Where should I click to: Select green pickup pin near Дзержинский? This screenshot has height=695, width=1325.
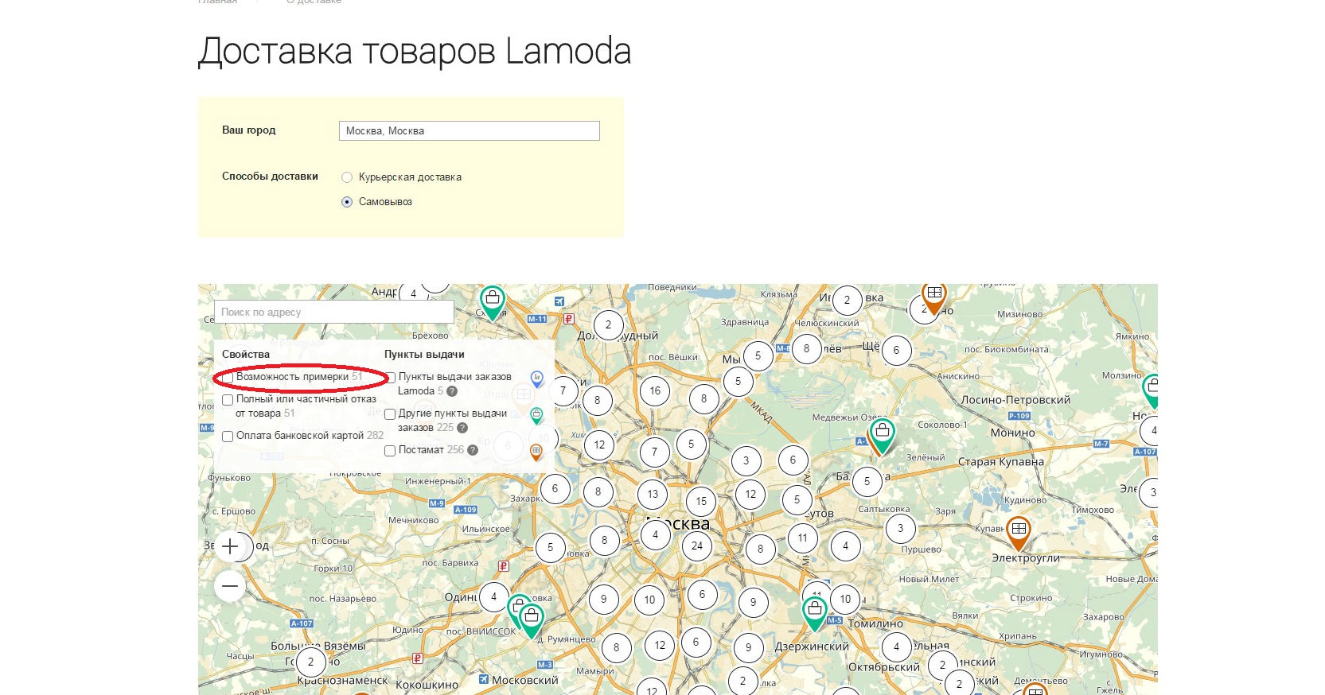(x=815, y=614)
